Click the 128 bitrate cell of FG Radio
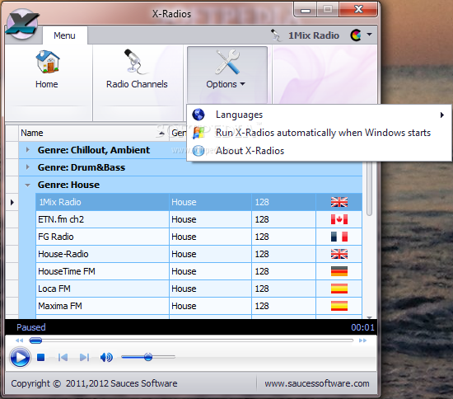Screen dimensions: 453x399 [283, 237]
